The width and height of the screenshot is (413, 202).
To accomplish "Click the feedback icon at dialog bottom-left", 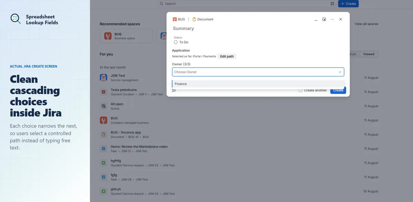I will point(174,90).
